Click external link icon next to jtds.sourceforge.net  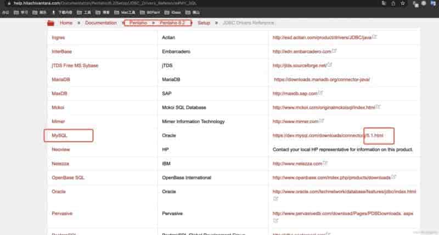tap(329, 65)
